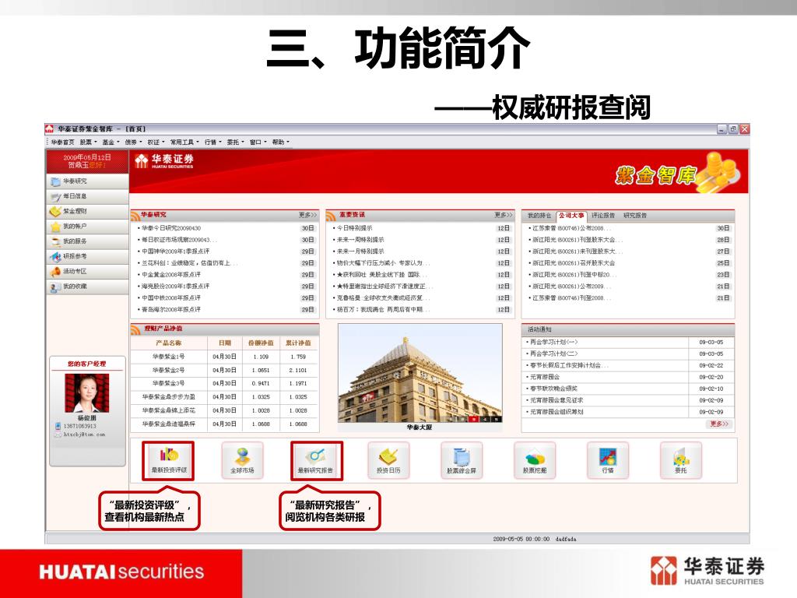Click manager email htscbj@tom.com

click(84, 434)
